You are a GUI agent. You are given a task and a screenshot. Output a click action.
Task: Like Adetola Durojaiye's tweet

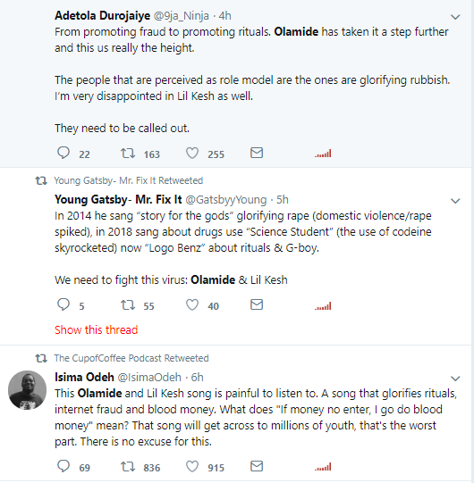click(x=192, y=153)
